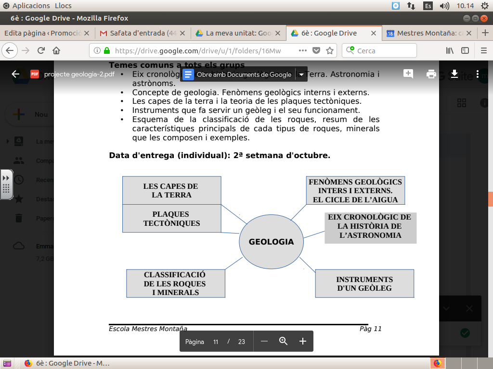Click the taskbar desktop switcher icon
The height and width of the screenshot is (369, 493).
click(7, 363)
